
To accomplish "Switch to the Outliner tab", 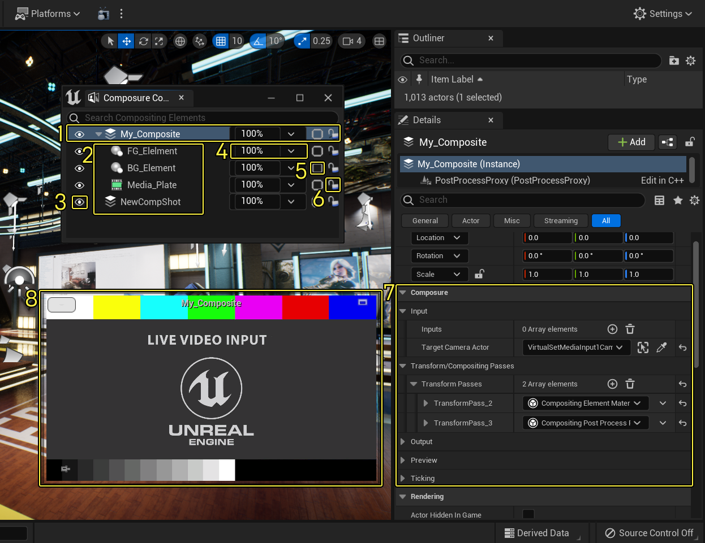I will coord(429,38).
